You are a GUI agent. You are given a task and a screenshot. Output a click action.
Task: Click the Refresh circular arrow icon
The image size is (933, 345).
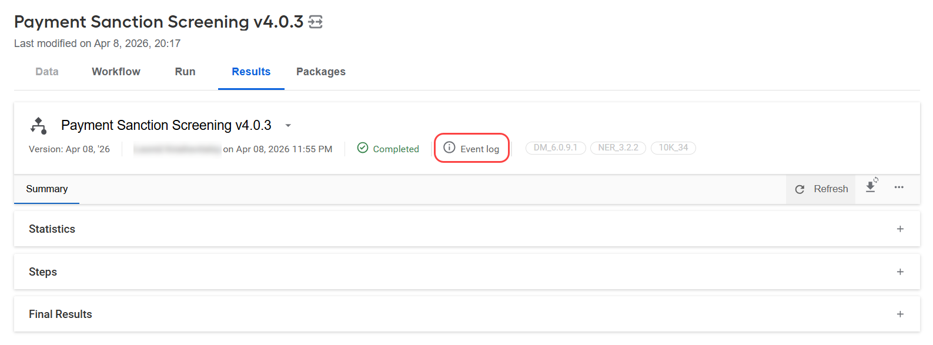[x=800, y=189]
